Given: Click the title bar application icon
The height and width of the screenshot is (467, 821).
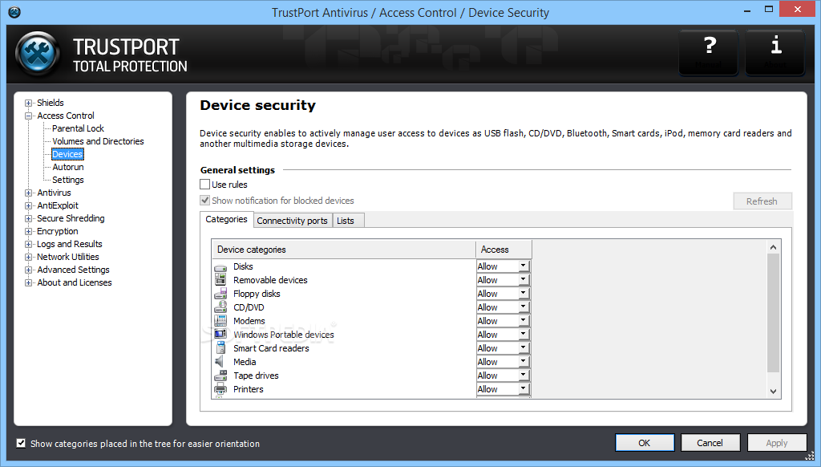Looking at the screenshot, I should tap(14, 12).
